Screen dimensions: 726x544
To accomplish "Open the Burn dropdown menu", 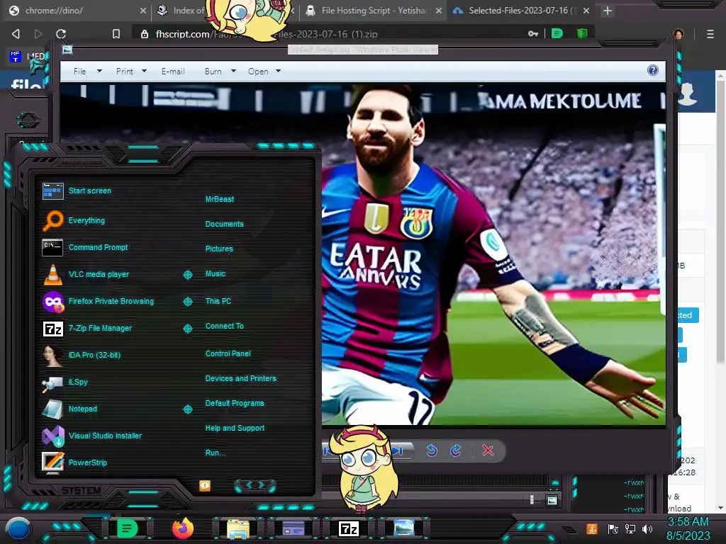I will 220,72.
